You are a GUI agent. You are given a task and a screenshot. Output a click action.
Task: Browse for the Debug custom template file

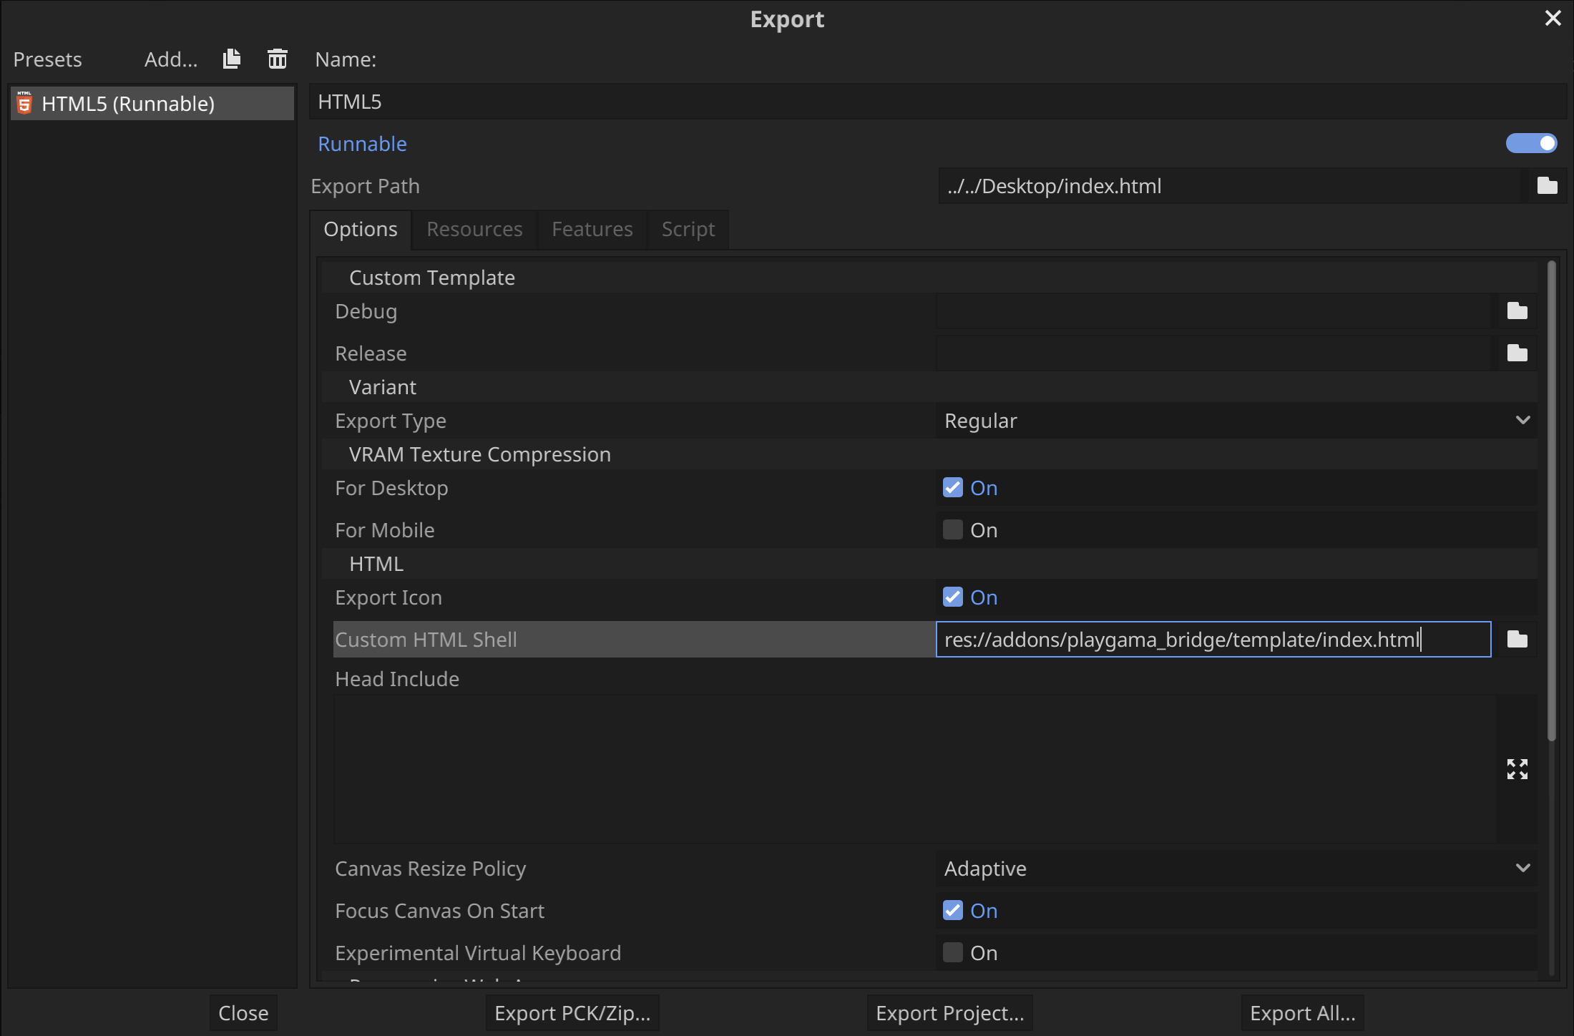[x=1517, y=311]
